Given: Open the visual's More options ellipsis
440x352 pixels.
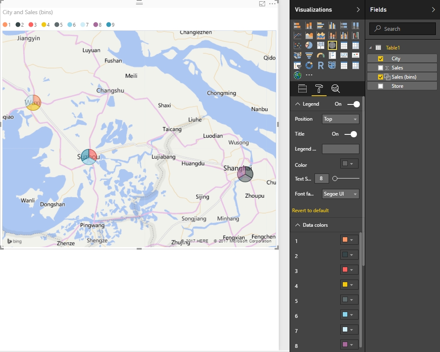Looking at the screenshot, I should [272, 4].
